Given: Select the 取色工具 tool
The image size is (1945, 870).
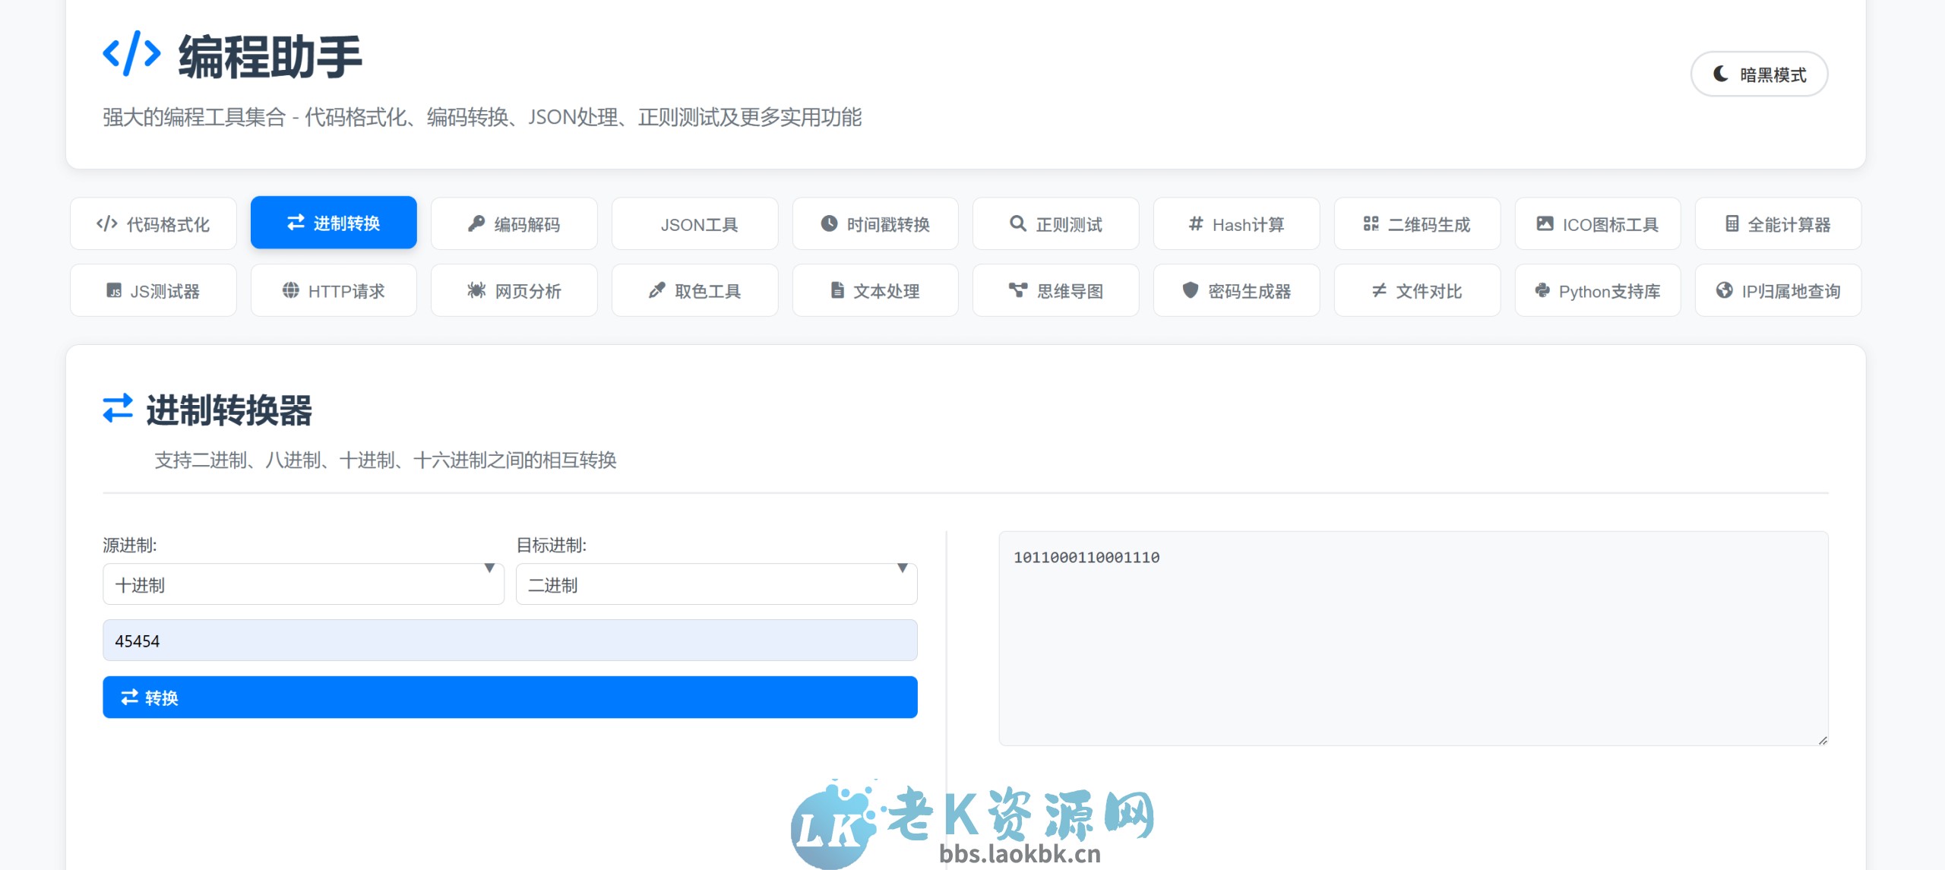Looking at the screenshot, I should [x=694, y=289].
